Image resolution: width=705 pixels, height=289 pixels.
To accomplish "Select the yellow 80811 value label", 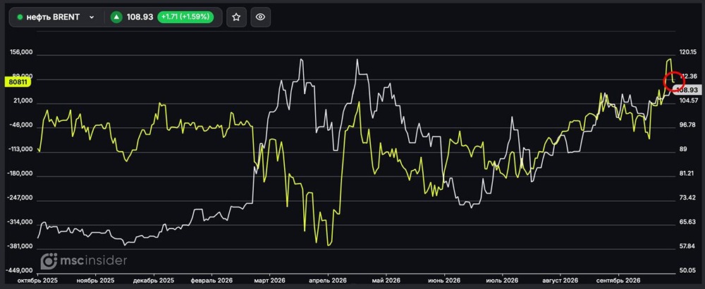I will click(17, 82).
